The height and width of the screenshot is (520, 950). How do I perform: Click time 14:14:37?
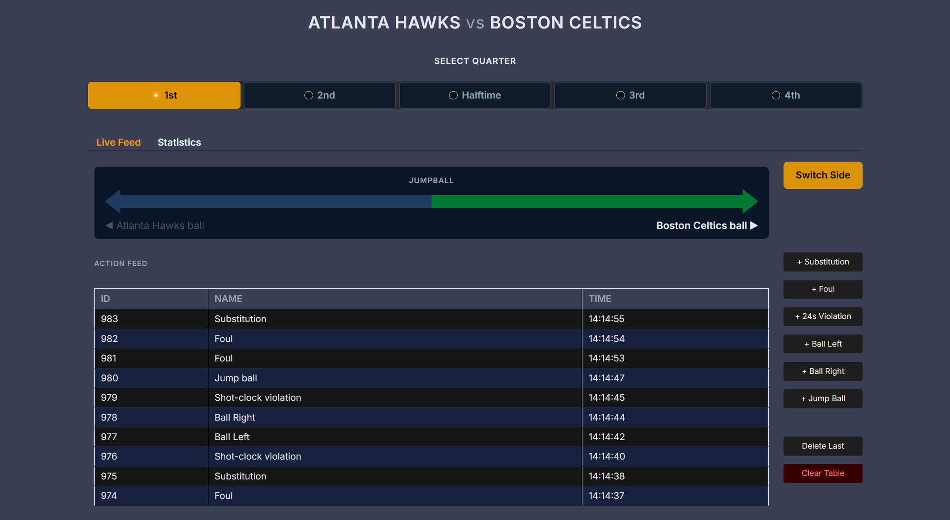(x=606, y=495)
